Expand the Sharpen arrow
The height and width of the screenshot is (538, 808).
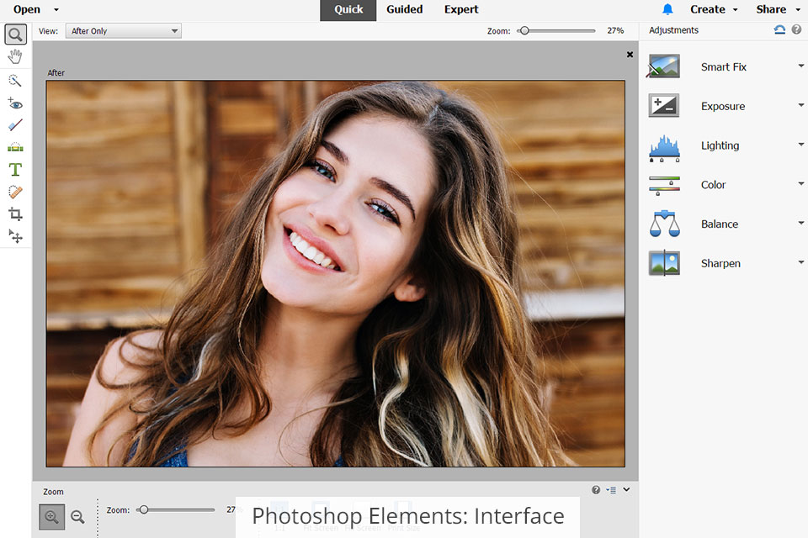(x=801, y=262)
